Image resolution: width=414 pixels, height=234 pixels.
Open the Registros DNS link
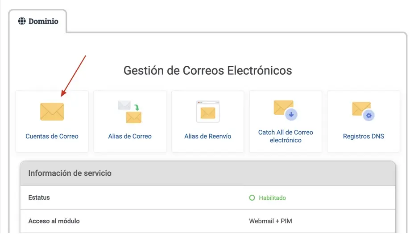coord(364,136)
